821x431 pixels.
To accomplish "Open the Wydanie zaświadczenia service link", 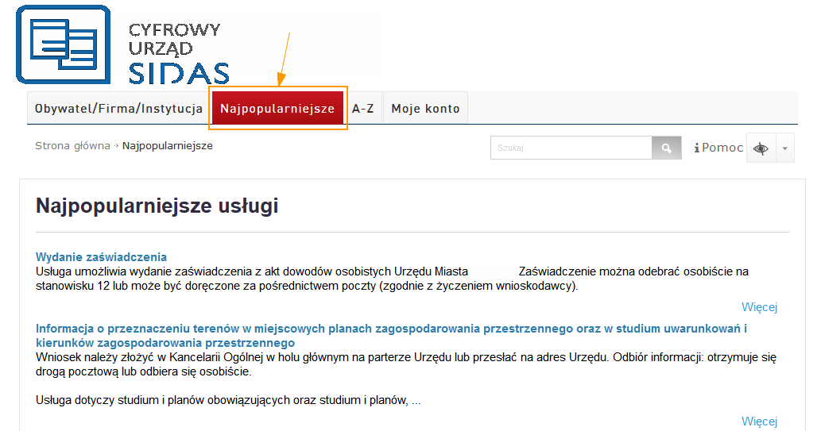I will [x=101, y=256].
